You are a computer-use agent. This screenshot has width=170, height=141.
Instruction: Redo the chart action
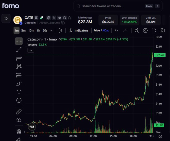125,30
